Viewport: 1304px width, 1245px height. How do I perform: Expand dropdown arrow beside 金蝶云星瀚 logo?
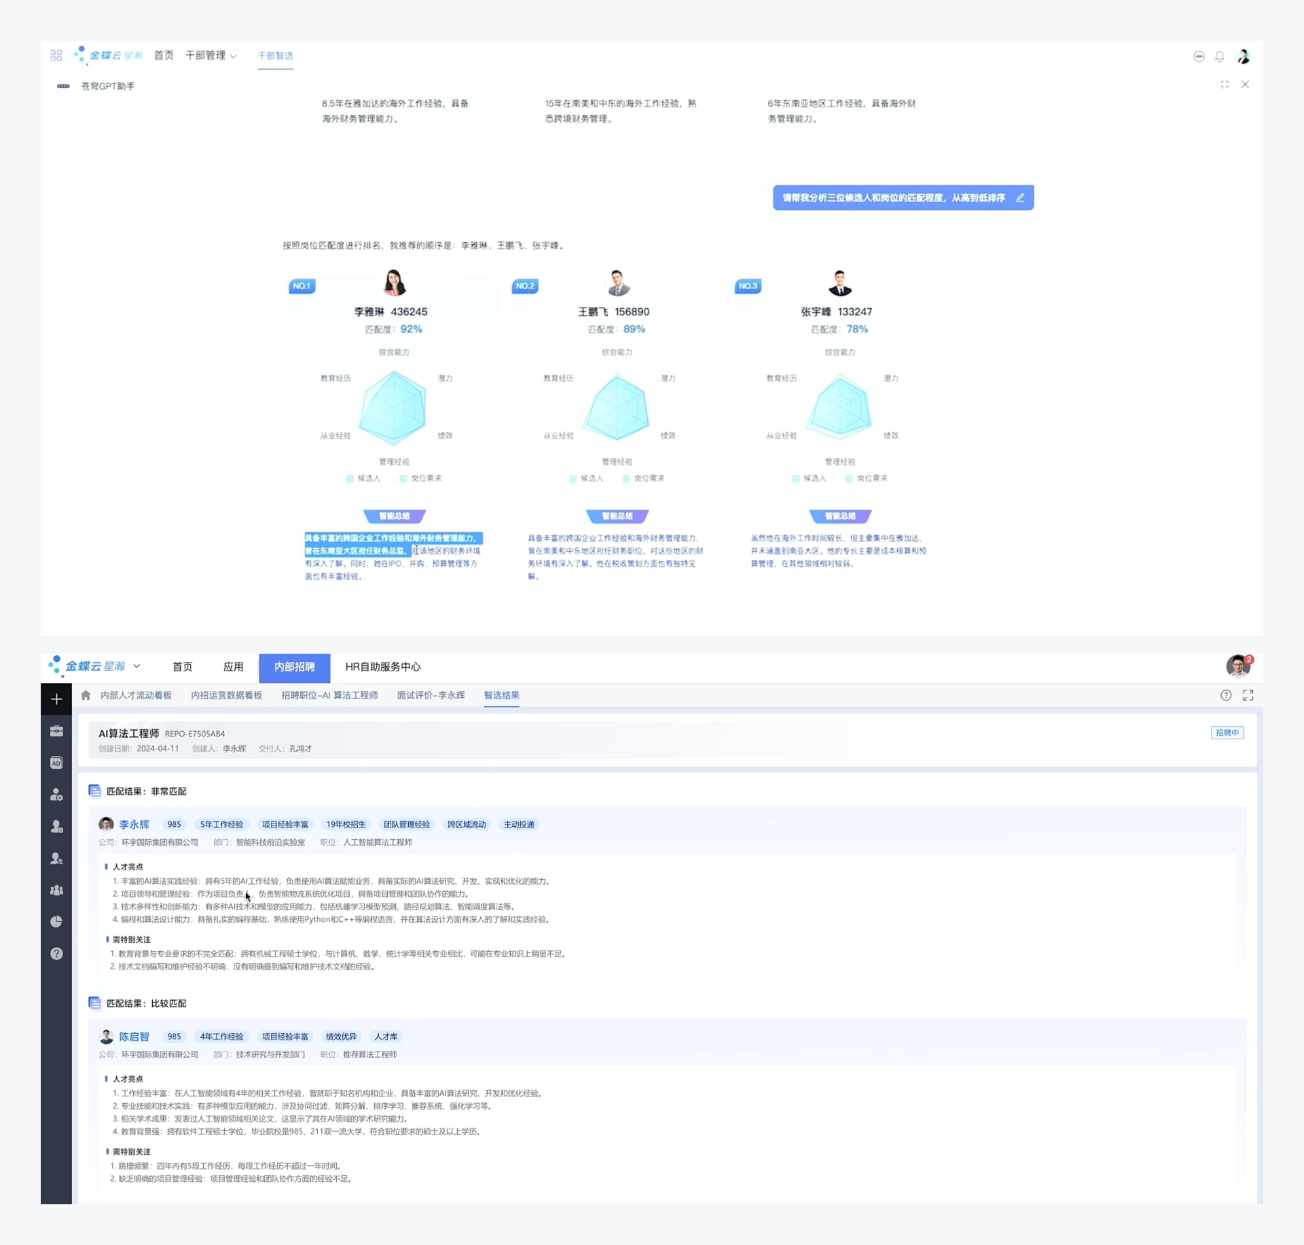coord(137,666)
